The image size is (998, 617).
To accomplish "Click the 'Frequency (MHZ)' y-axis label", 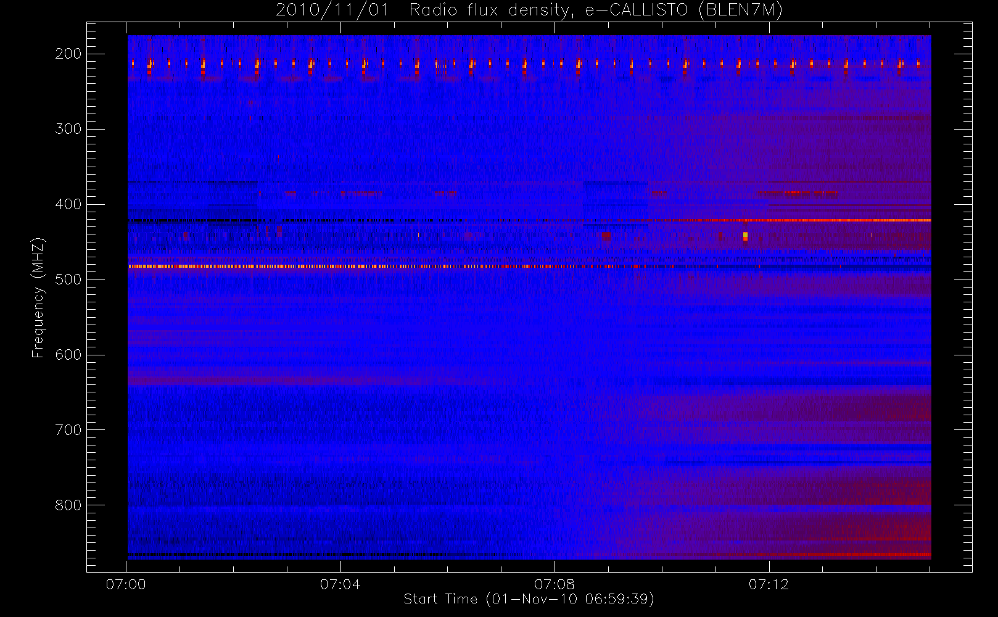I will click(38, 297).
